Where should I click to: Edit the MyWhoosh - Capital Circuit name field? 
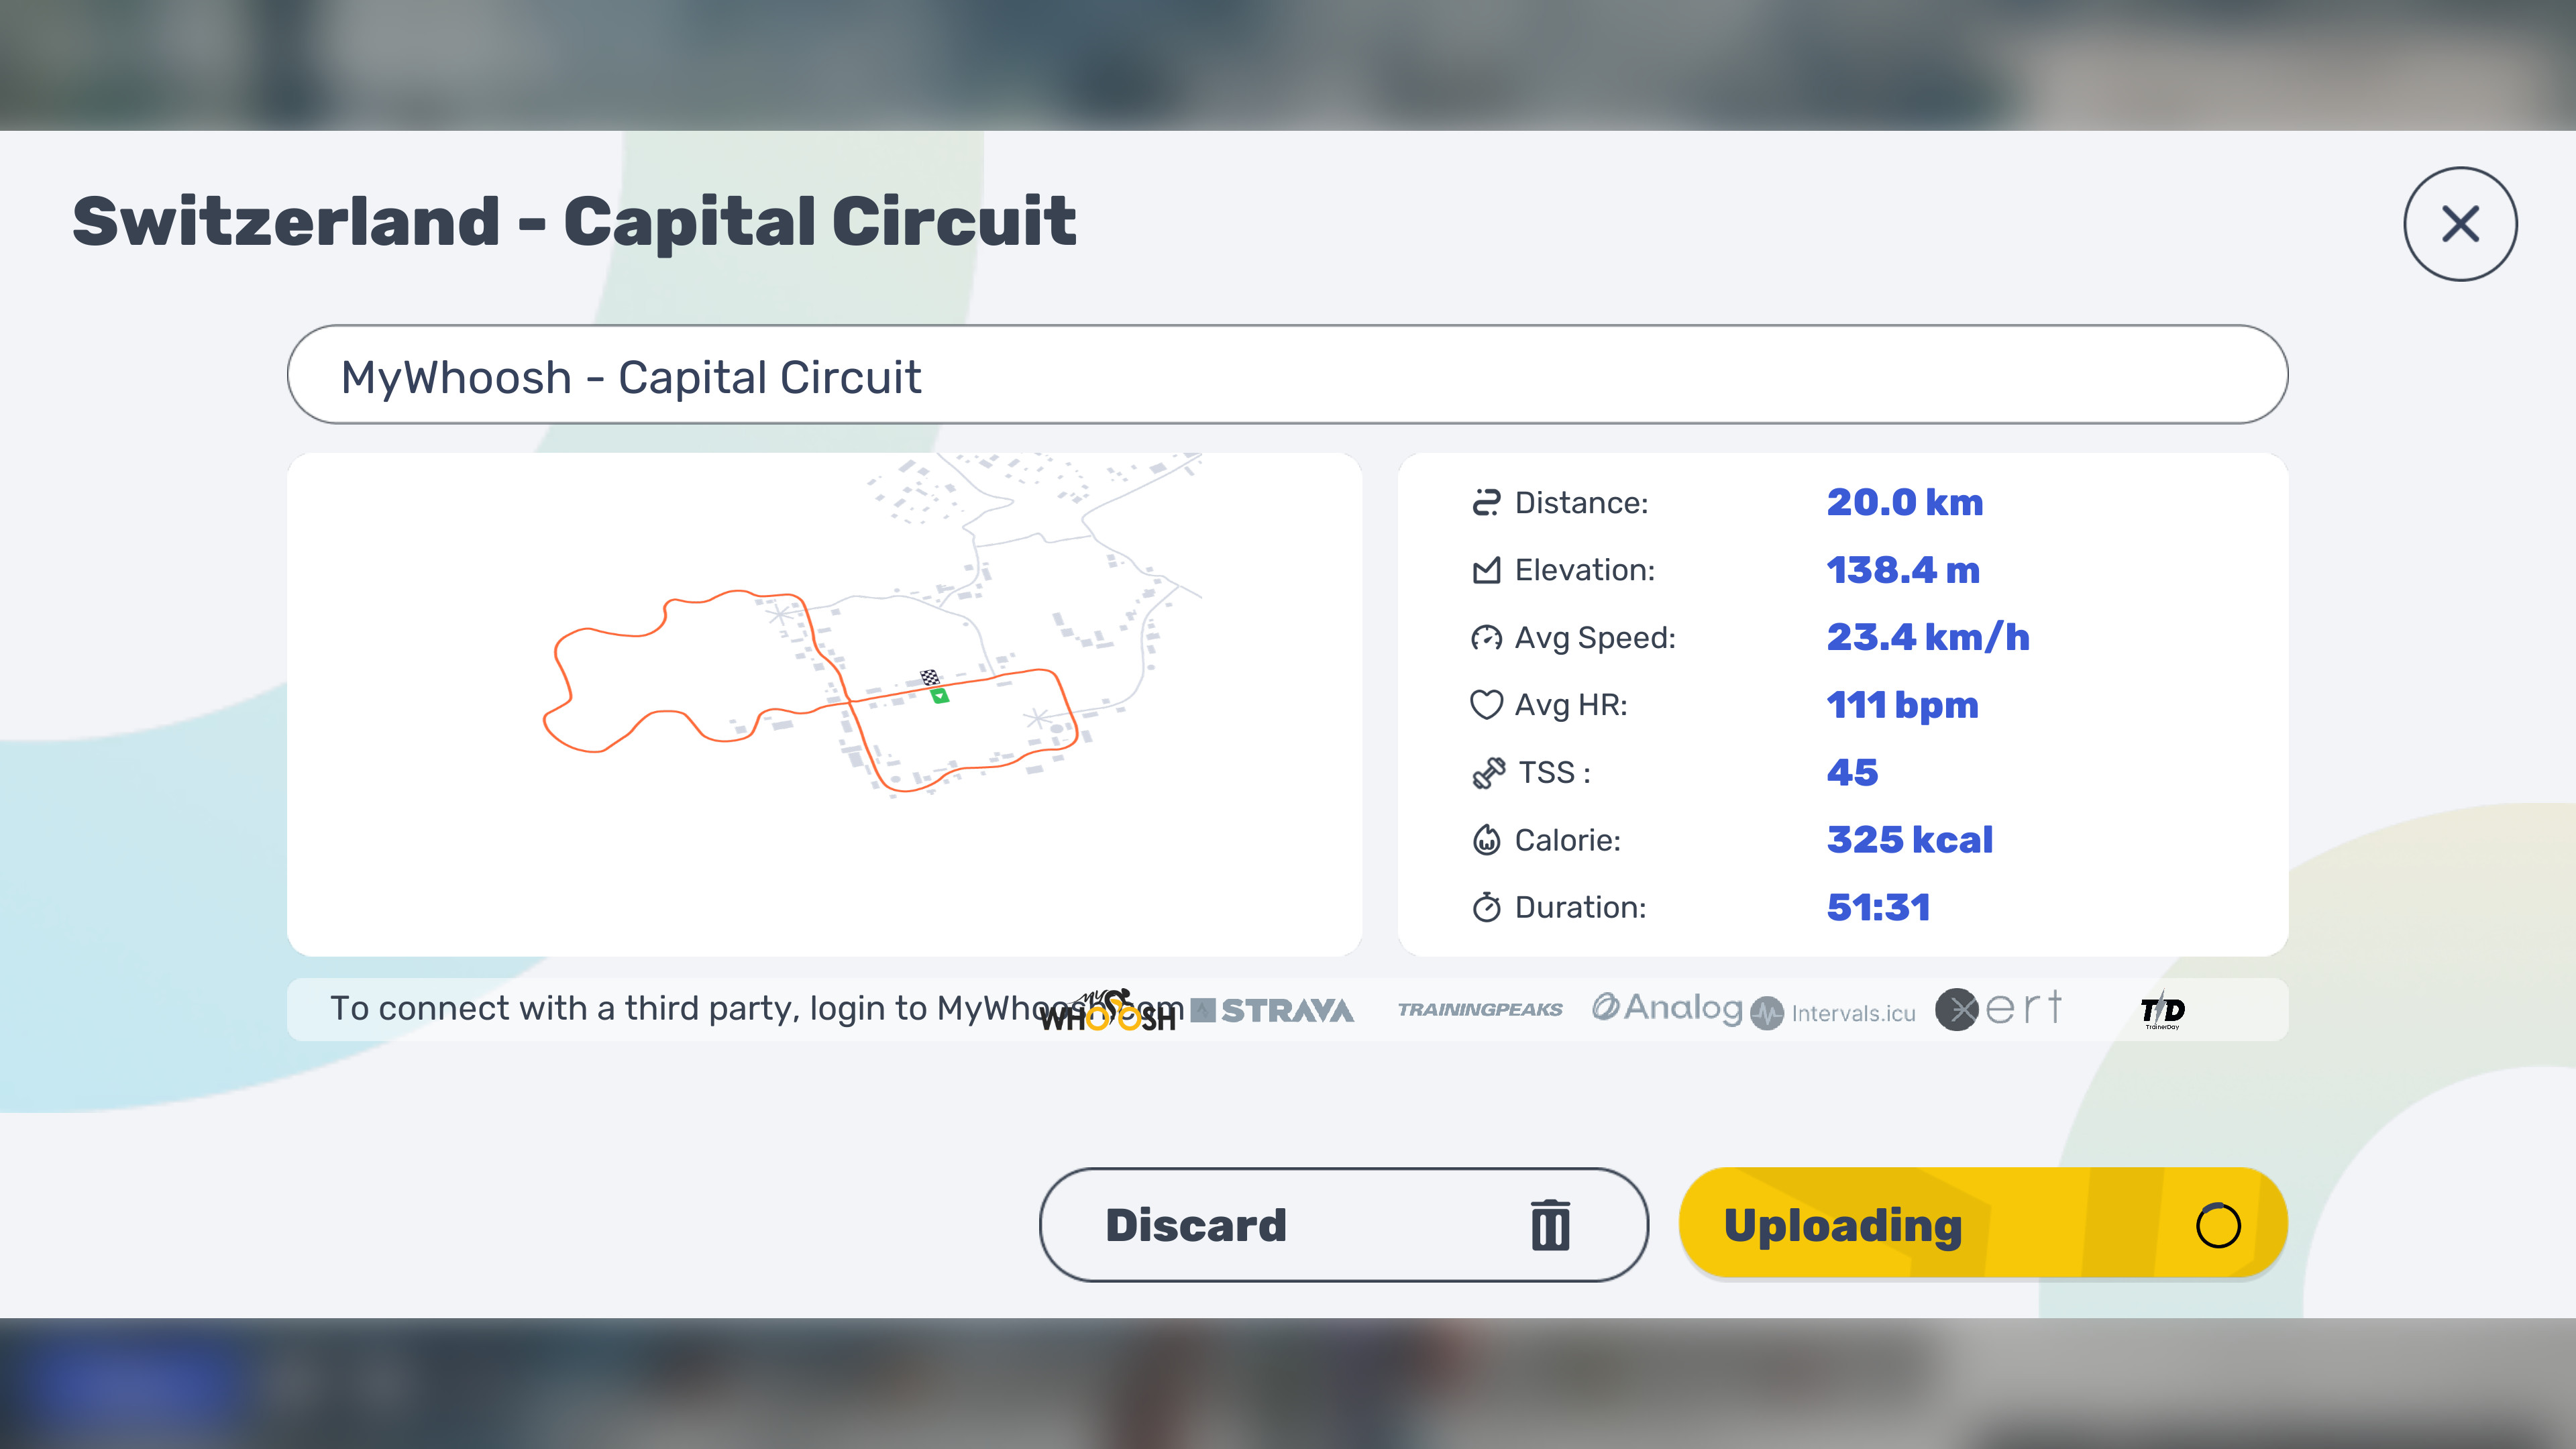1287,375
